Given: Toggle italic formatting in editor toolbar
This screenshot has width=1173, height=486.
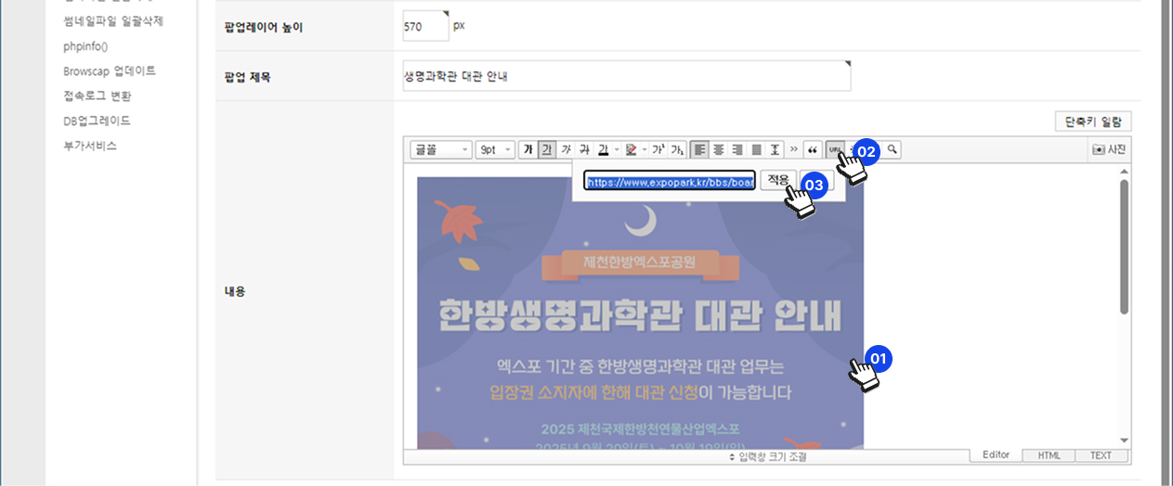Looking at the screenshot, I should point(566,149).
